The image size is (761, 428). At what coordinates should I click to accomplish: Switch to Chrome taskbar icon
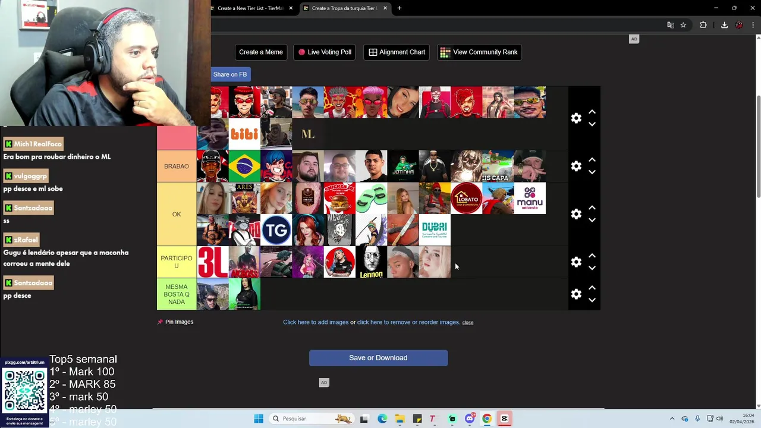coord(487,418)
